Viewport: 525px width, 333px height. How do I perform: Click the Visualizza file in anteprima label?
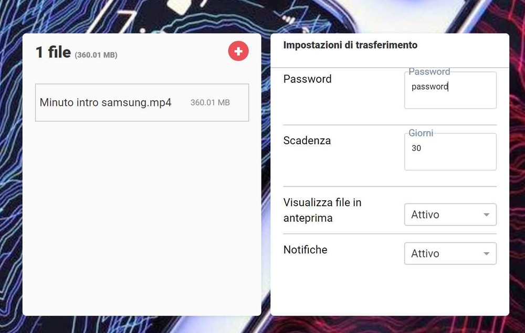322,210
